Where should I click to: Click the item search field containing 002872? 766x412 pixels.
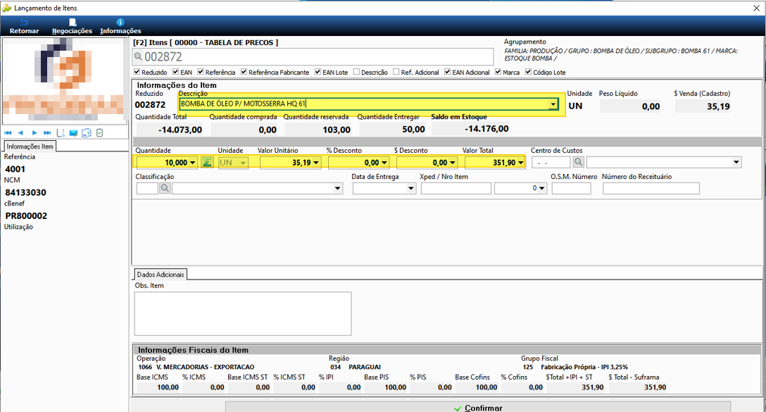pos(313,56)
